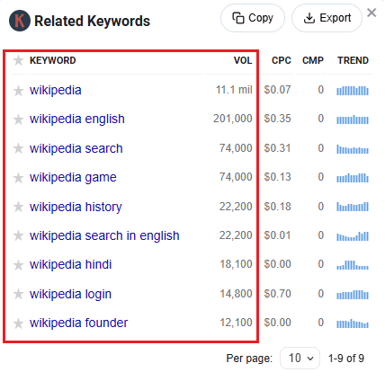The image size is (385, 381).
Task: Click the $0.01 CPC value
Action: (277, 235)
